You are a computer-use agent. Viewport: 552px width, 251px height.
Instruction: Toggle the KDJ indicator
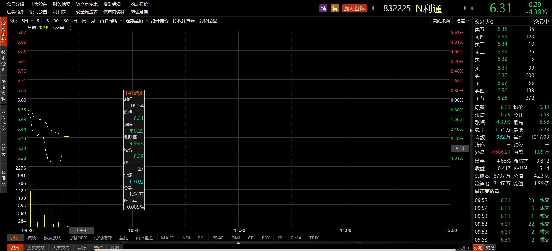[x=187, y=238]
